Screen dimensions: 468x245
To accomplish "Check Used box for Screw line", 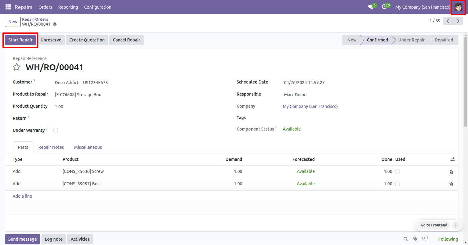I will (397, 171).
